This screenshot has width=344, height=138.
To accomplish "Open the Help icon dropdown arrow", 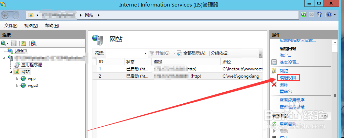I will click(x=335, y=15).
